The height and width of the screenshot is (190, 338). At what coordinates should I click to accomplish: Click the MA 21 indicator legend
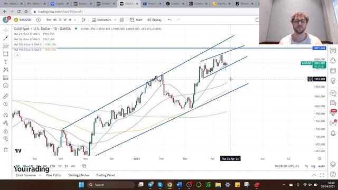coord(34,34)
